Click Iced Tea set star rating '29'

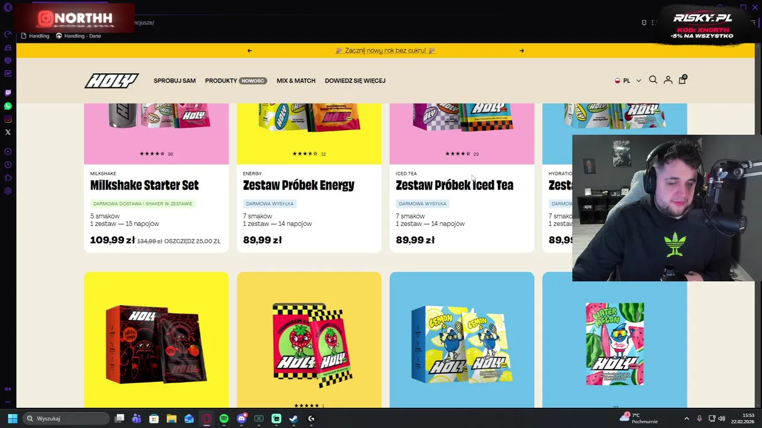coord(462,154)
